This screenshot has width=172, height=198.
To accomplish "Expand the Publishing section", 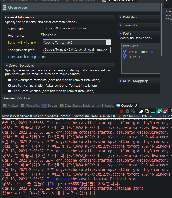I will tap(121, 17).
